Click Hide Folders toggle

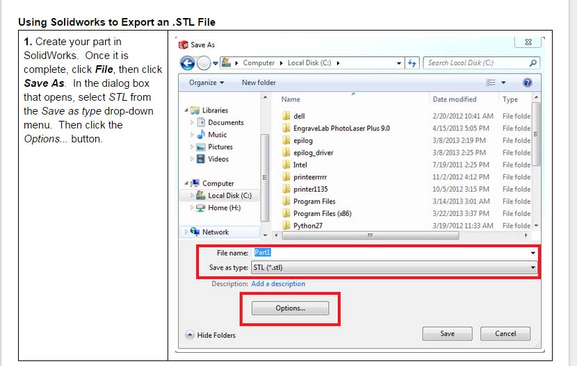(x=211, y=335)
